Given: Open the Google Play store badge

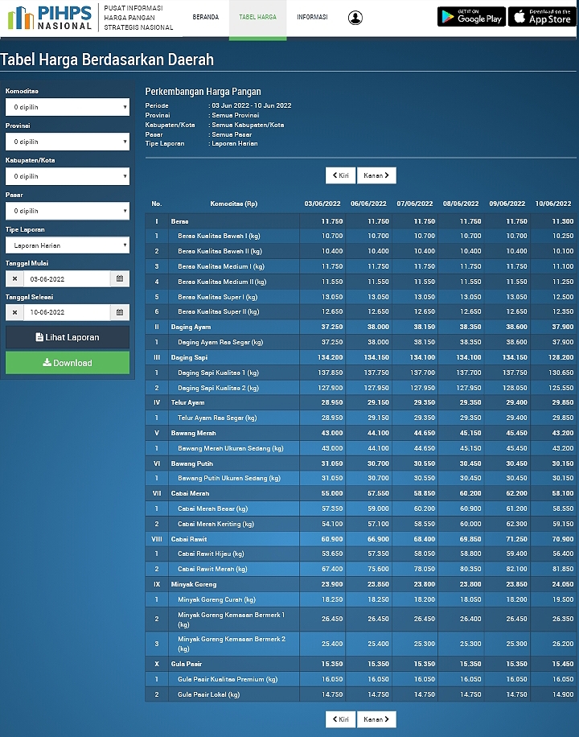Looking at the screenshot, I should click(471, 16).
